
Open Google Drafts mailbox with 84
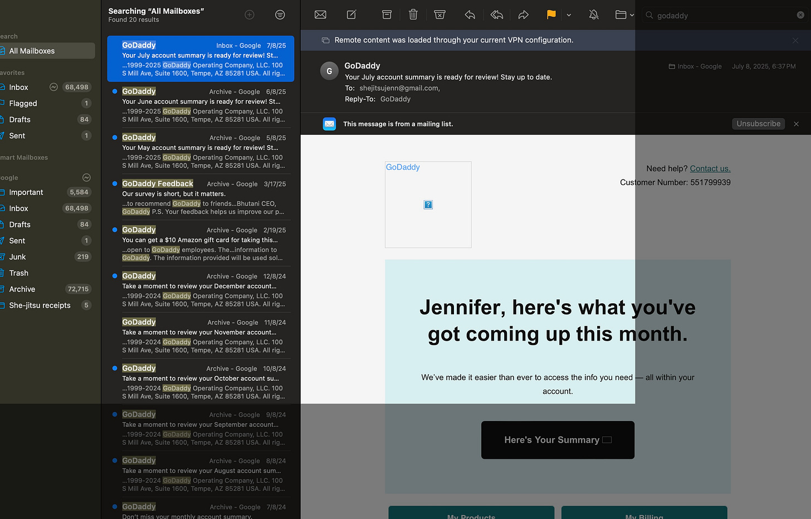47,225
